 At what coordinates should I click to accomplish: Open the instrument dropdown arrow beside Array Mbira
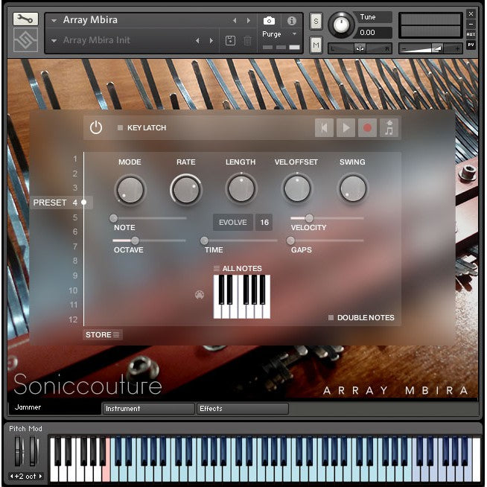click(54, 21)
